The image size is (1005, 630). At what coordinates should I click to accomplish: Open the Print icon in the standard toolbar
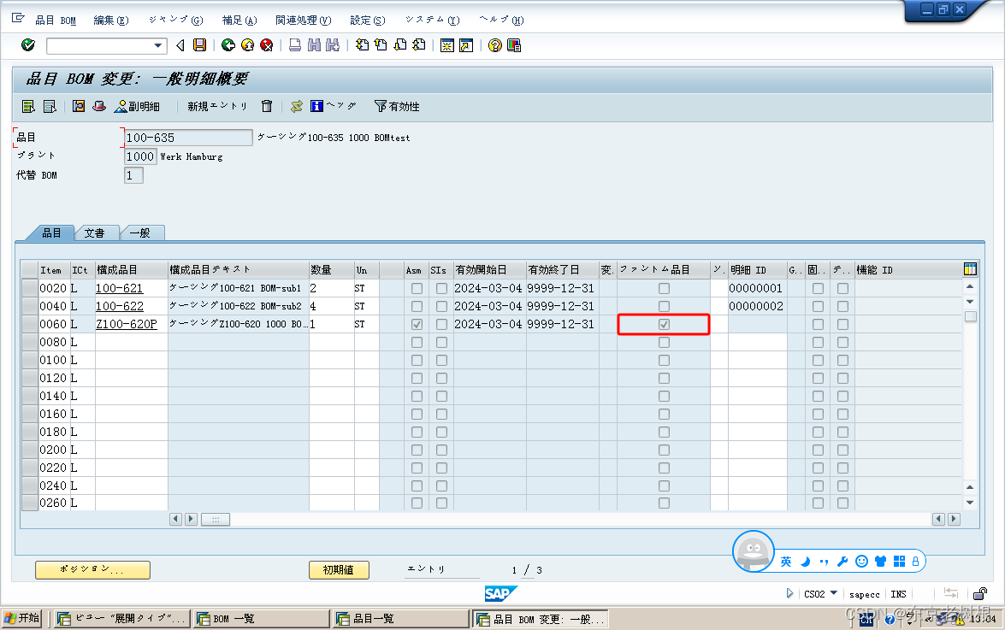(x=295, y=46)
